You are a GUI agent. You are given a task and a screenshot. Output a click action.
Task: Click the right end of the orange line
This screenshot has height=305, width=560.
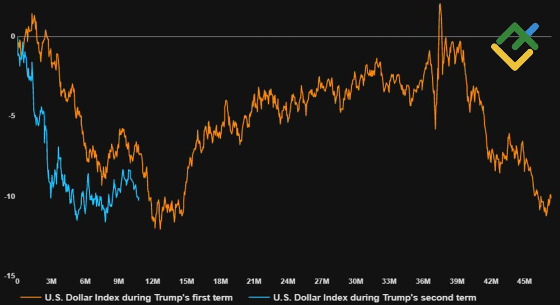pyautogui.click(x=551, y=195)
